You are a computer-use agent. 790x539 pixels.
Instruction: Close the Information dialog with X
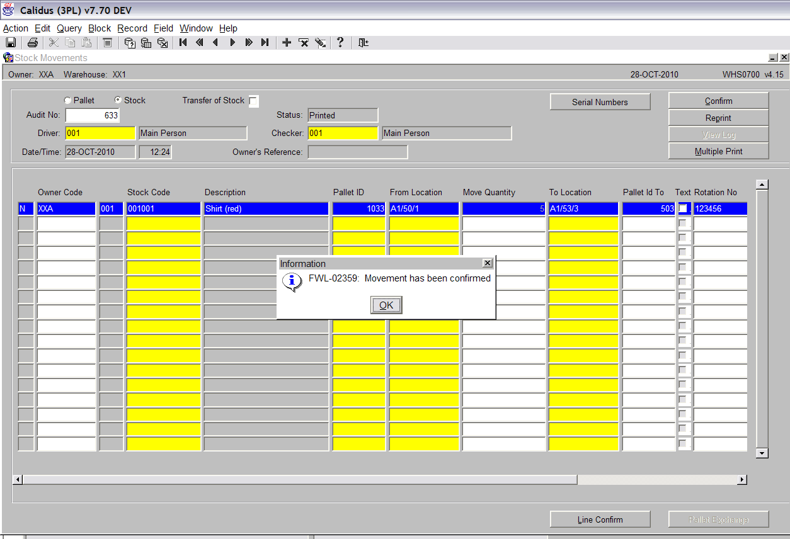[x=487, y=263]
